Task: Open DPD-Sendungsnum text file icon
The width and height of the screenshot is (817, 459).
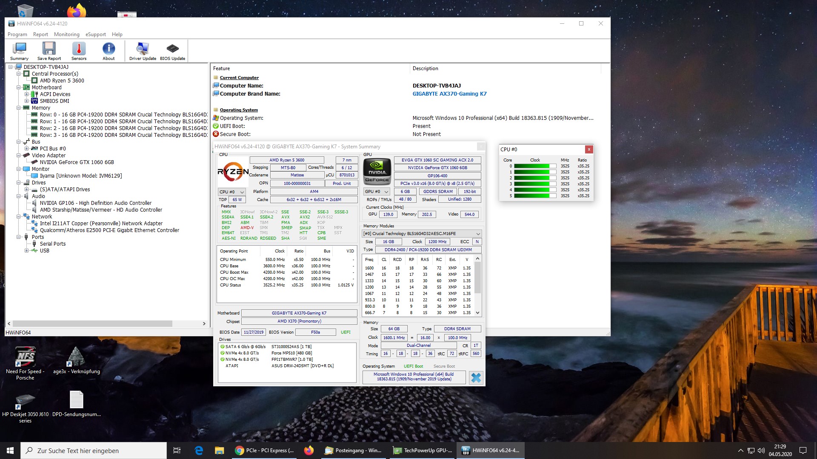Action: (x=77, y=404)
